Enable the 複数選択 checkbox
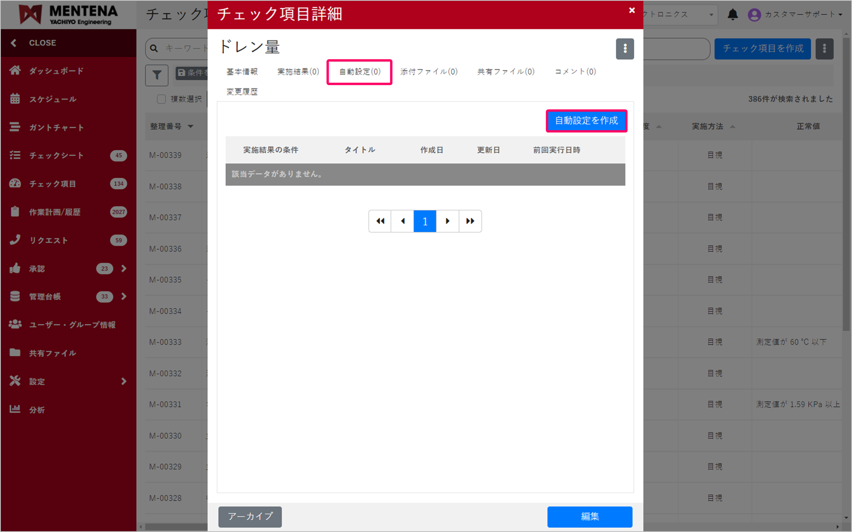Screen dimensions: 852x532 161,99
